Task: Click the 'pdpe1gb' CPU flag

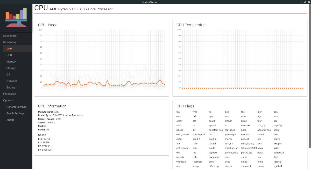Action: point(278,126)
